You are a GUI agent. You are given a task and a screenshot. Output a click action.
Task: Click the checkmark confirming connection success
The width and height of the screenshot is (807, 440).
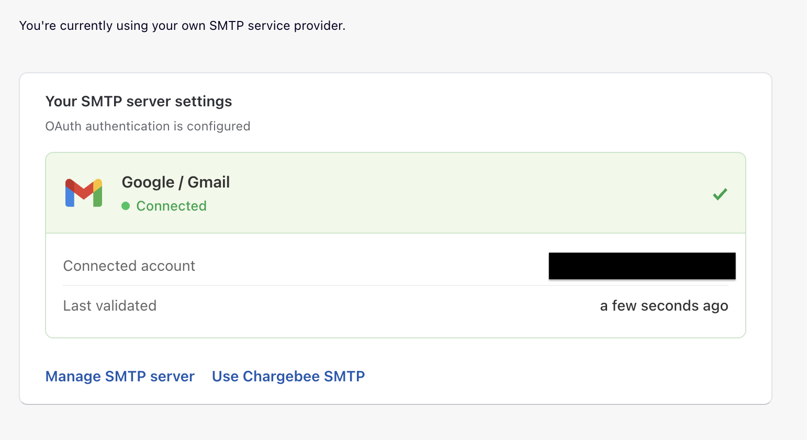(x=720, y=194)
